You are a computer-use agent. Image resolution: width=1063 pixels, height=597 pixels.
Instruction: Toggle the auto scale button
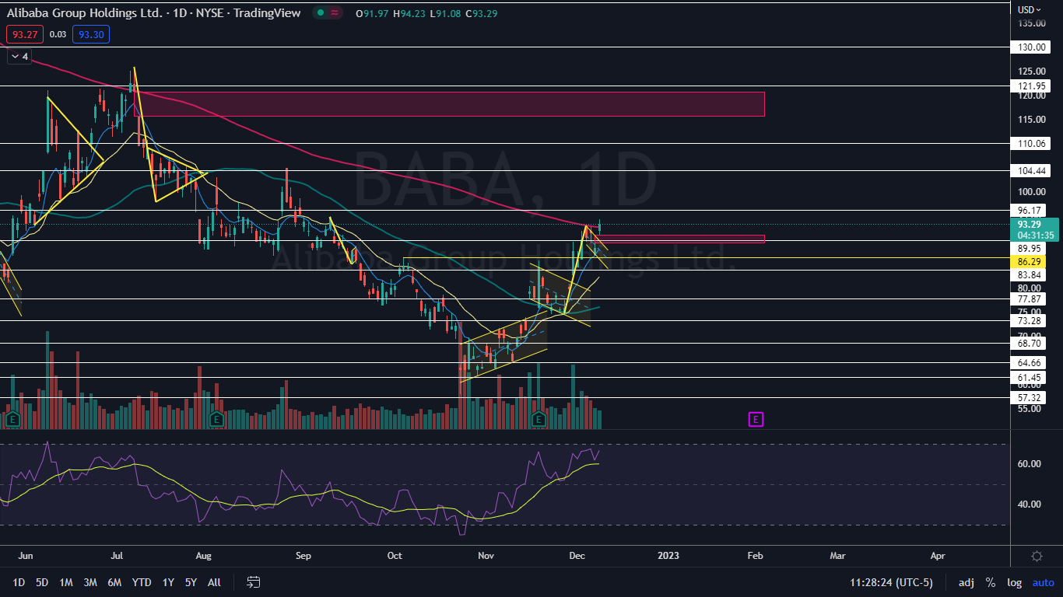click(1043, 582)
